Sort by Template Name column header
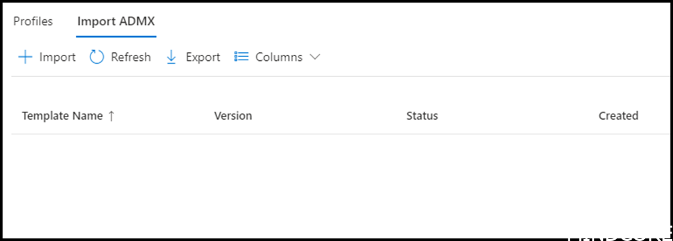The image size is (673, 241). coord(62,116)
